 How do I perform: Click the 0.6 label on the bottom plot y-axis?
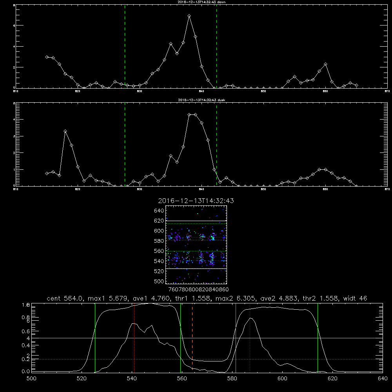(x=26, y=331)
